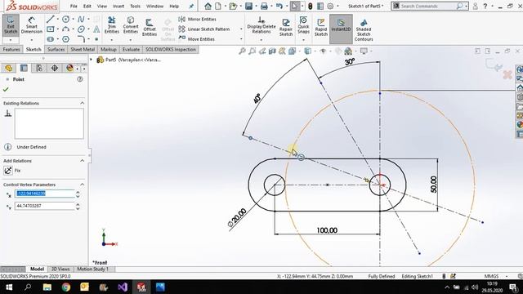Image resolution: width=523 pixels, height=294 pixels.
Task: Select the Line sketch tool
Action: (51, 20)
